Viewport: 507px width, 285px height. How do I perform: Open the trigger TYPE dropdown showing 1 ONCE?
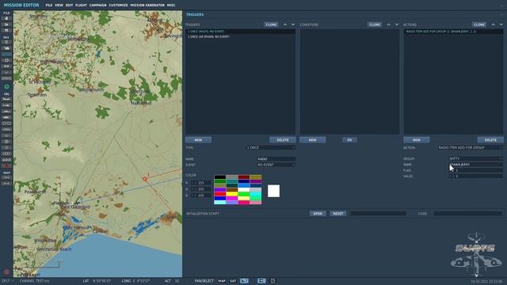271,148
